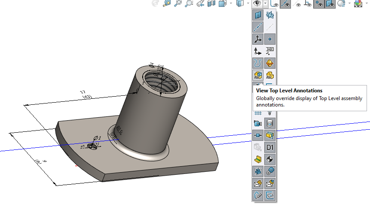Click the View Coordinate Systems arrows icon

pyautogui.click(x=258, y=51)
